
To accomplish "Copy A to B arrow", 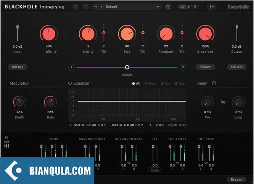I will click(x=189, y=7).
